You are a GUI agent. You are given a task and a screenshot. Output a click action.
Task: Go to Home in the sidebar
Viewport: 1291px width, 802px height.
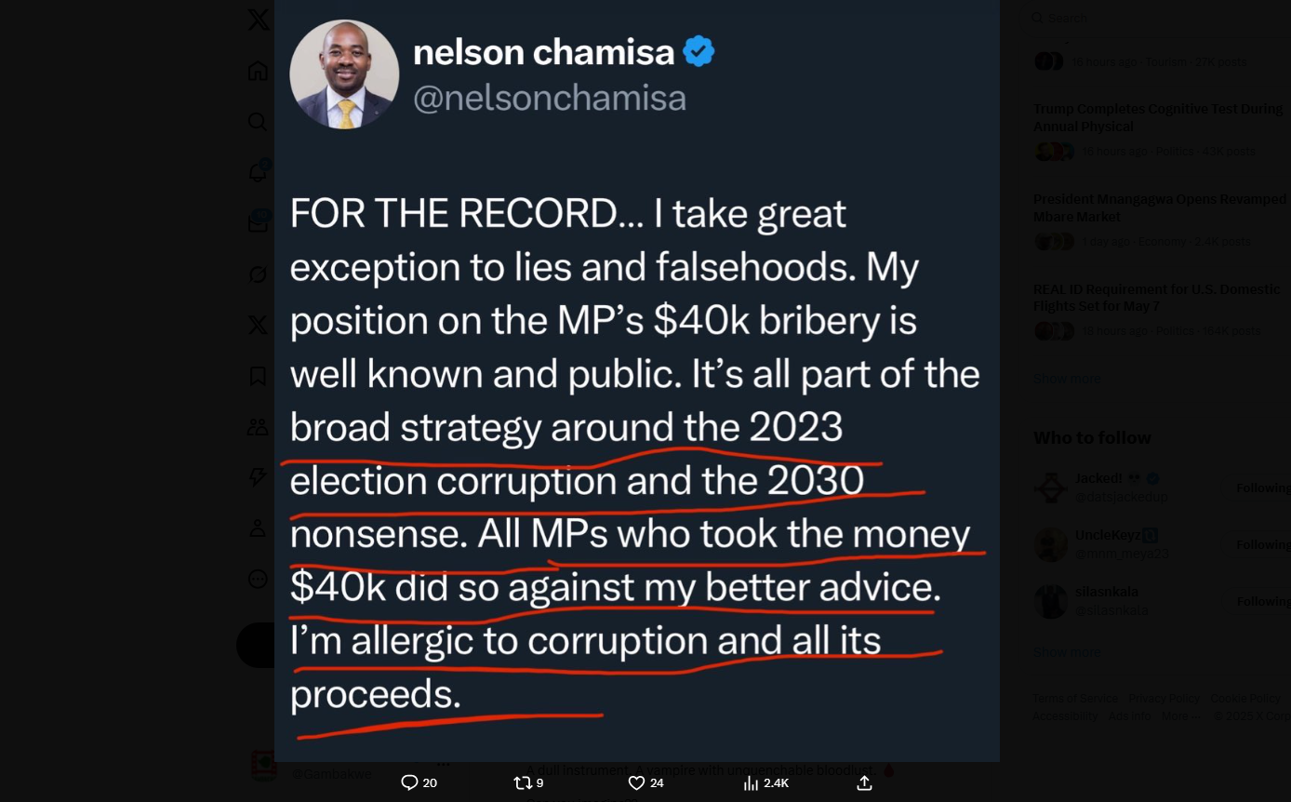click(258, 71)
